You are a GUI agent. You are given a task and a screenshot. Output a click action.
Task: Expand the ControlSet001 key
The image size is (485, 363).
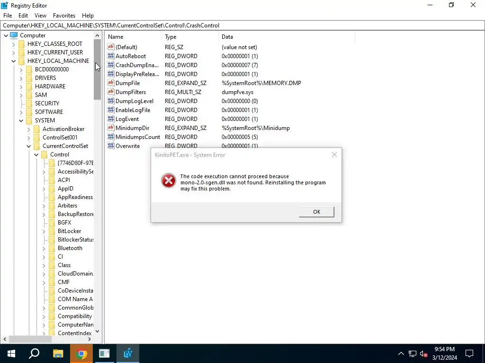tap(28, 138)
